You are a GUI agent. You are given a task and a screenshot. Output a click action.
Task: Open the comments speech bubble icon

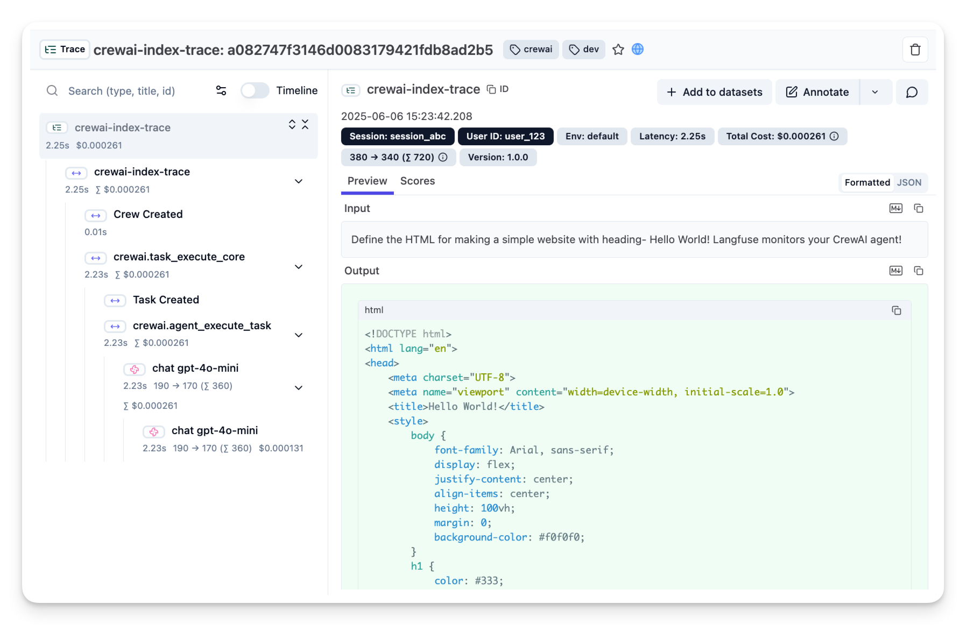click(x=912, y=93)
